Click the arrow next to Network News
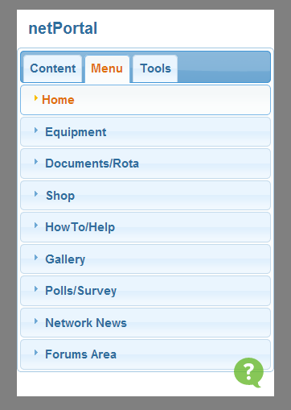 [36, 321]
